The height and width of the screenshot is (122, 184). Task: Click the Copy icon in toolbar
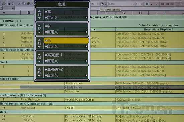coord(24,4)
